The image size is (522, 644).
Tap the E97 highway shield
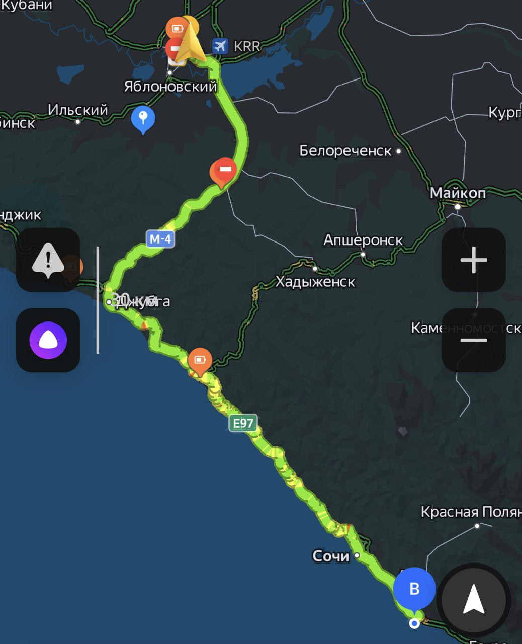(x=243, y=423)
